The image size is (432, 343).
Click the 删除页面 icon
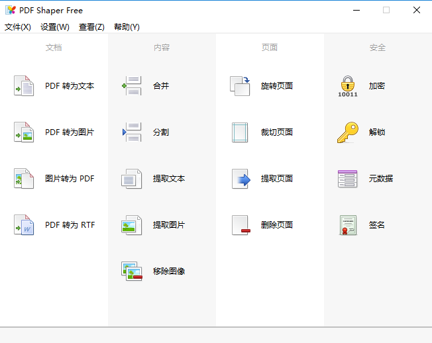(x=241, y=225)
